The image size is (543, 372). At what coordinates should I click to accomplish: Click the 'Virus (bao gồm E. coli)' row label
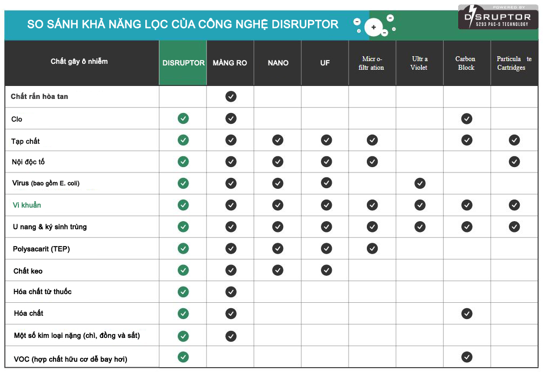pos(46,183)
